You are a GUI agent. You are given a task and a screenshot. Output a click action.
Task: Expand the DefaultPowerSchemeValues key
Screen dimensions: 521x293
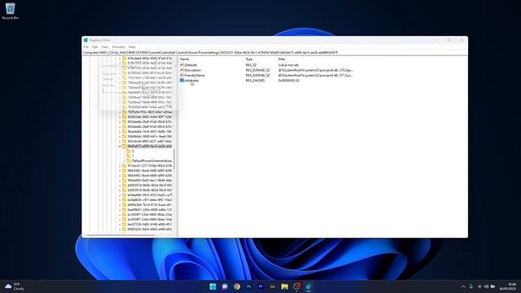click(x=124, y=161)
